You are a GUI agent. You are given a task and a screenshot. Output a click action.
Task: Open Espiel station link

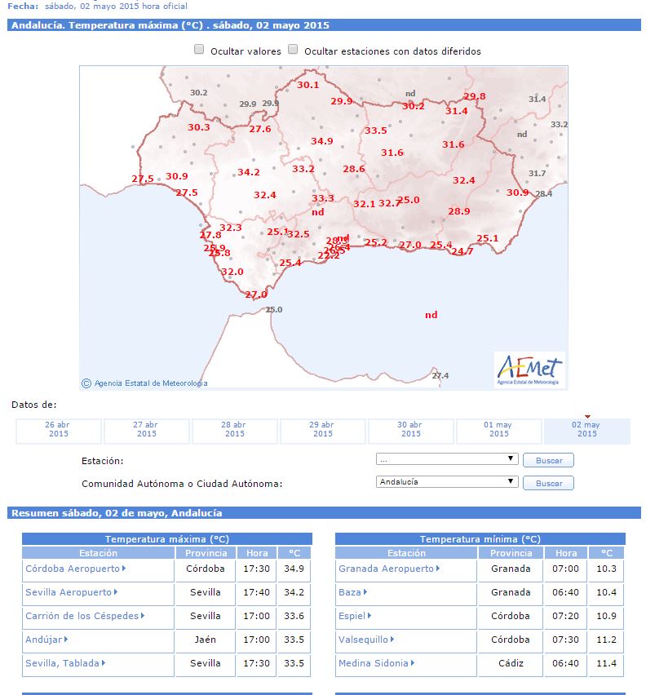point(355,616)
